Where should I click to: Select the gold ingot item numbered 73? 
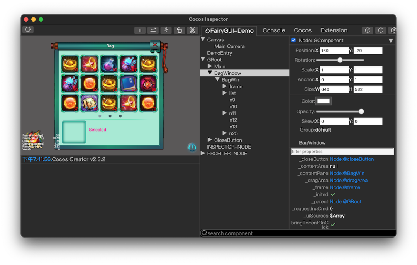click(x=109, y=83)
